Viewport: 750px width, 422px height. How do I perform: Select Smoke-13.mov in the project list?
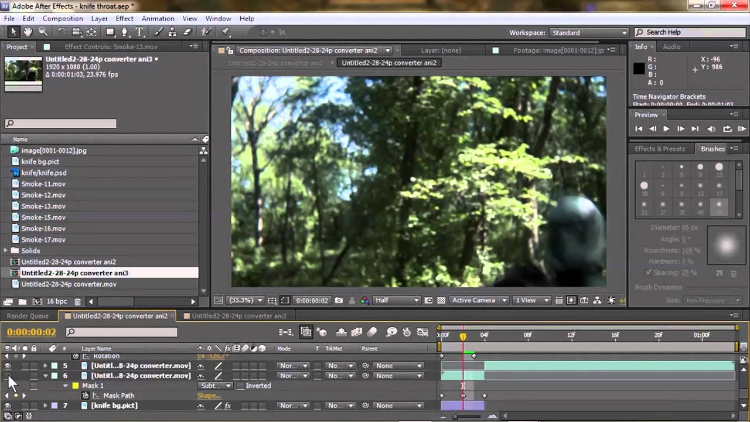point(43,206)
